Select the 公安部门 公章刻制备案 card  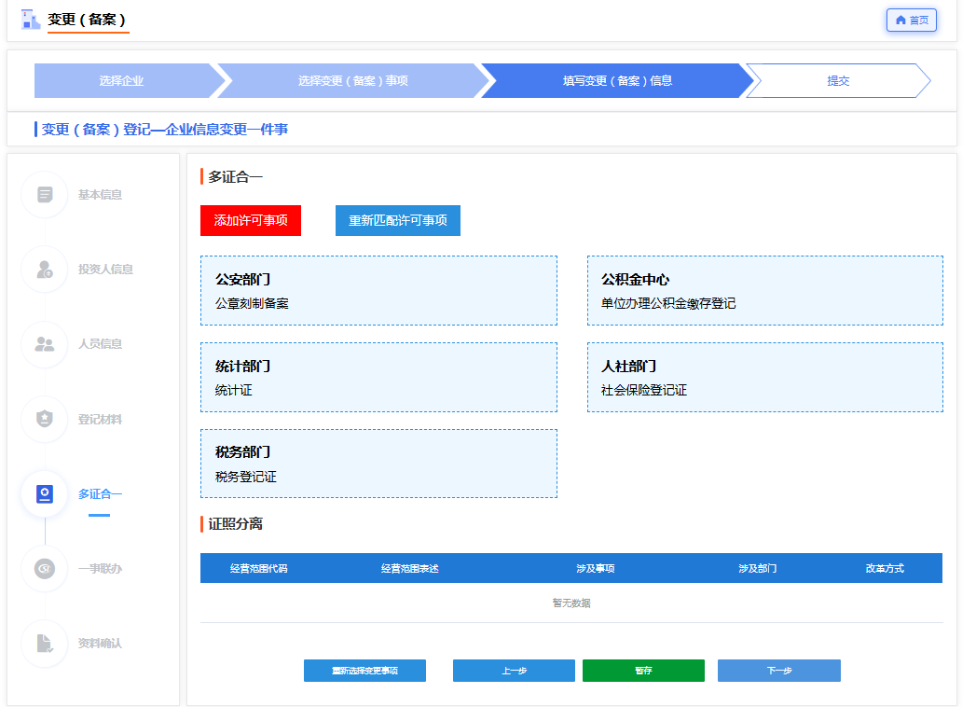pos(378,291)
